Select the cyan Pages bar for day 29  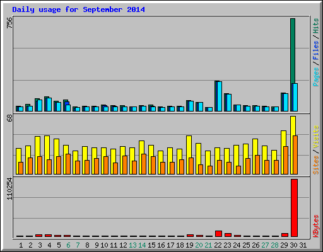tap(286, 103)
